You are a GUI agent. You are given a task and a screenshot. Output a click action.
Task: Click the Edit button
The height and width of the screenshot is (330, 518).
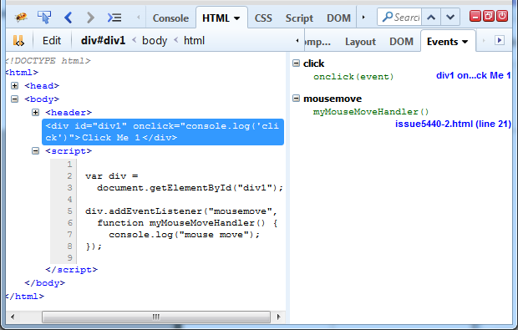52,41
